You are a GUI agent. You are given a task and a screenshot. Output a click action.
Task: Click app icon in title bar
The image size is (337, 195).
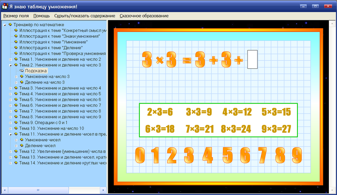pyautogui.click(x=5, y=6)
